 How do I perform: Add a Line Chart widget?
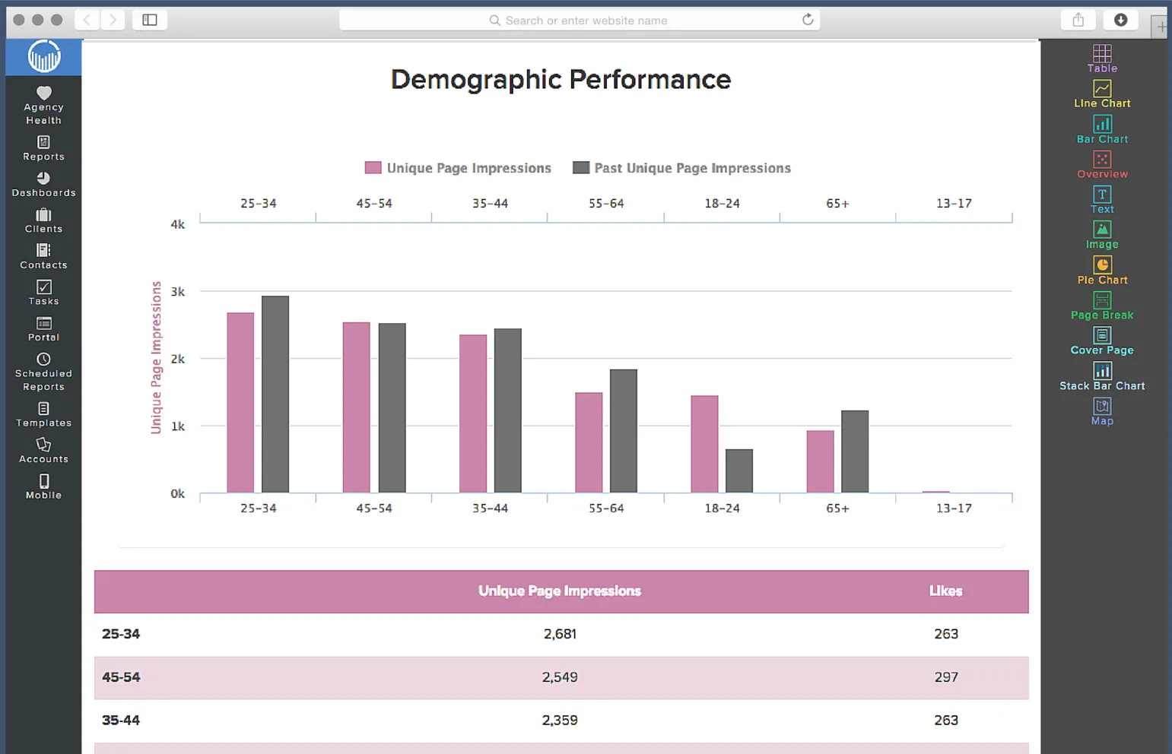tap(1102, 93)
